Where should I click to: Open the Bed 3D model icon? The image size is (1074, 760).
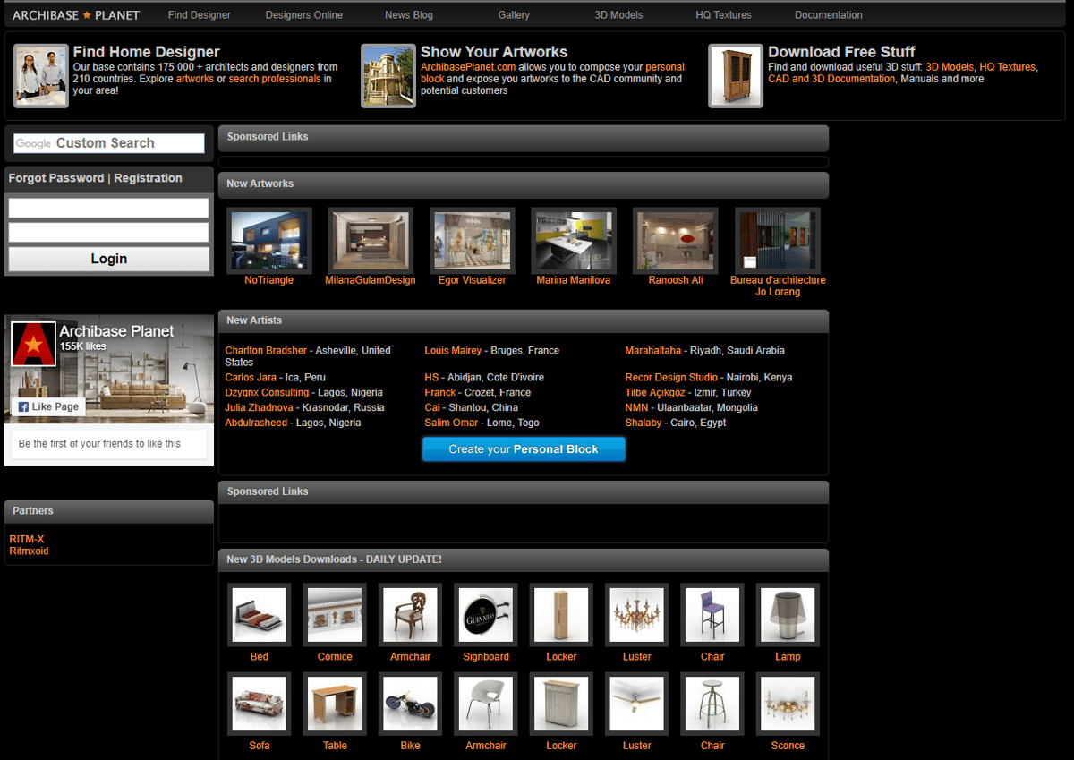[x=260, y=615]
